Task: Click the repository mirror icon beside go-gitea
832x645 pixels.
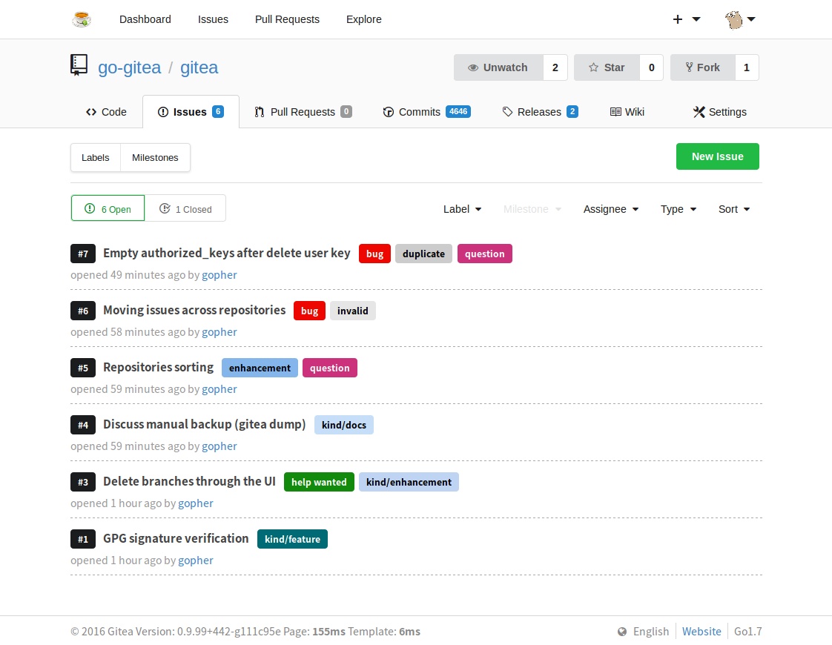Action: pyautogui.click(x=79, y=65)
